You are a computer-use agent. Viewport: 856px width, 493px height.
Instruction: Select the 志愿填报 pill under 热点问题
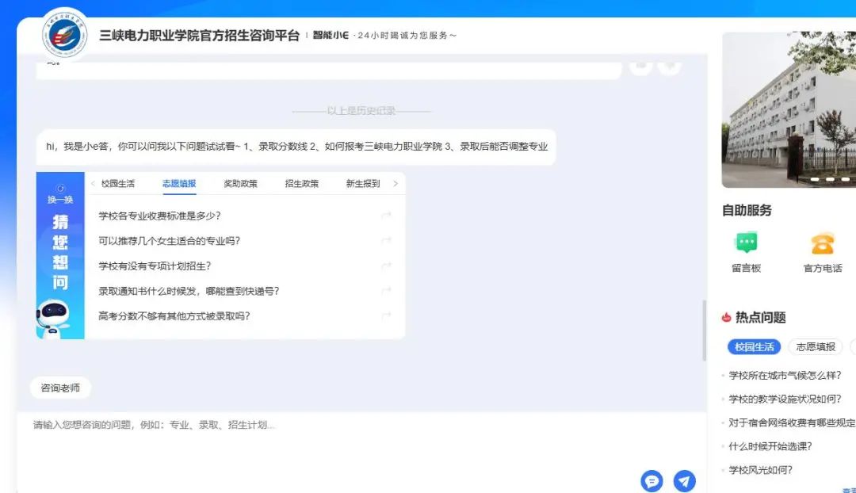click(x=816, y=347)
